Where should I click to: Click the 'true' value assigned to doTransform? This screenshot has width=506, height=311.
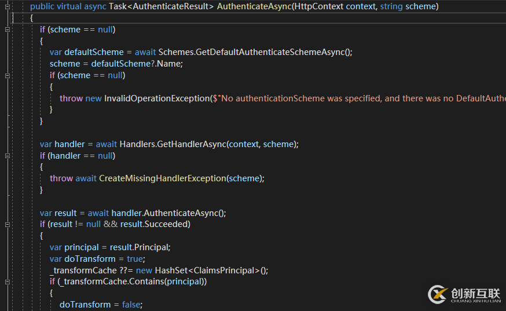135,259
